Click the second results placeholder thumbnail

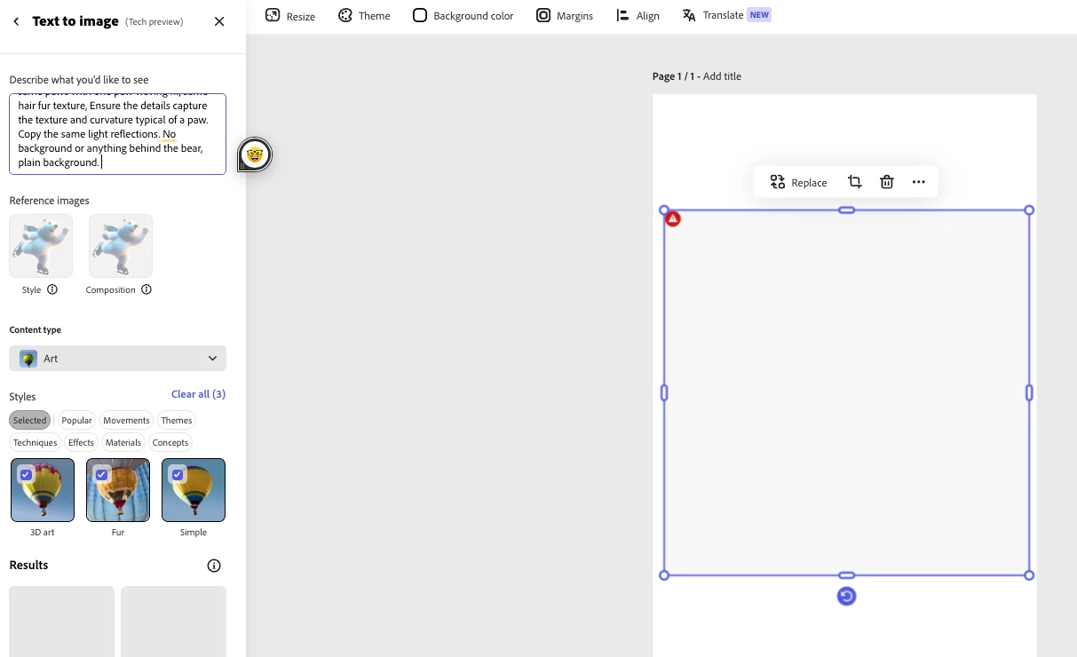point(174,621)
